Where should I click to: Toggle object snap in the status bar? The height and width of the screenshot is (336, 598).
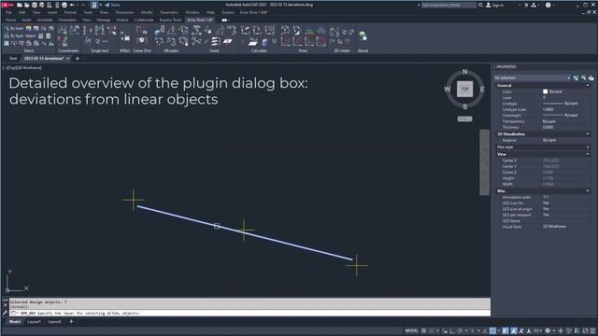492,330
